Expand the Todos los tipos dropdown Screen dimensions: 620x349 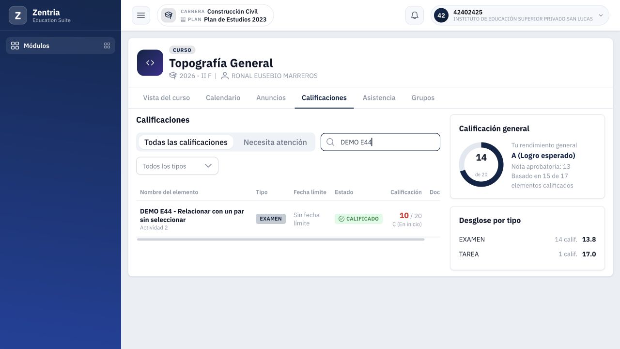pyautogui.click(x=177, y=166)
